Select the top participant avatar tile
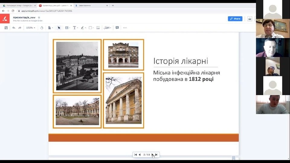Viewport: 290px width, 163px height. click(x=272, y=9)
